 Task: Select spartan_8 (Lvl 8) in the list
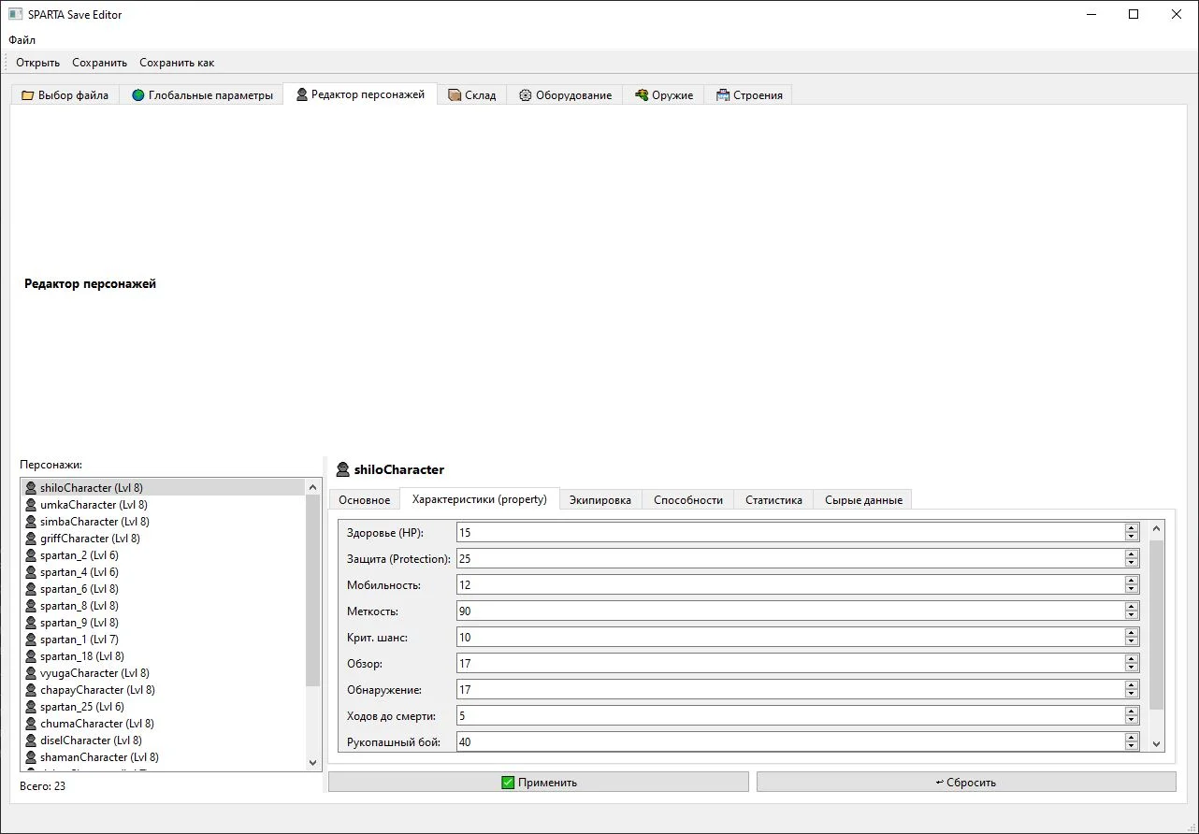pos(163,605)
